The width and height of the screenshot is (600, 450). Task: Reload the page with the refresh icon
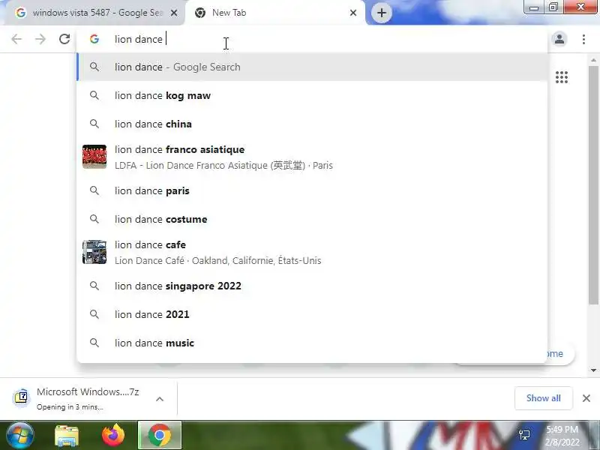pos(64,39)
